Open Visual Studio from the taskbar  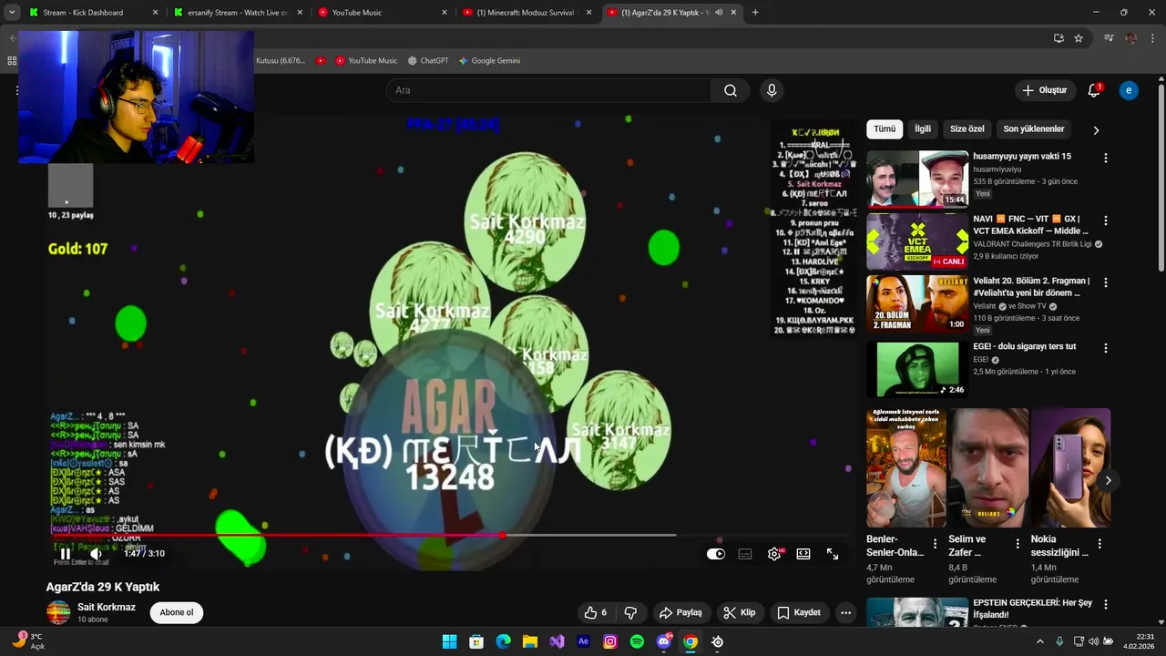(557, 641)
